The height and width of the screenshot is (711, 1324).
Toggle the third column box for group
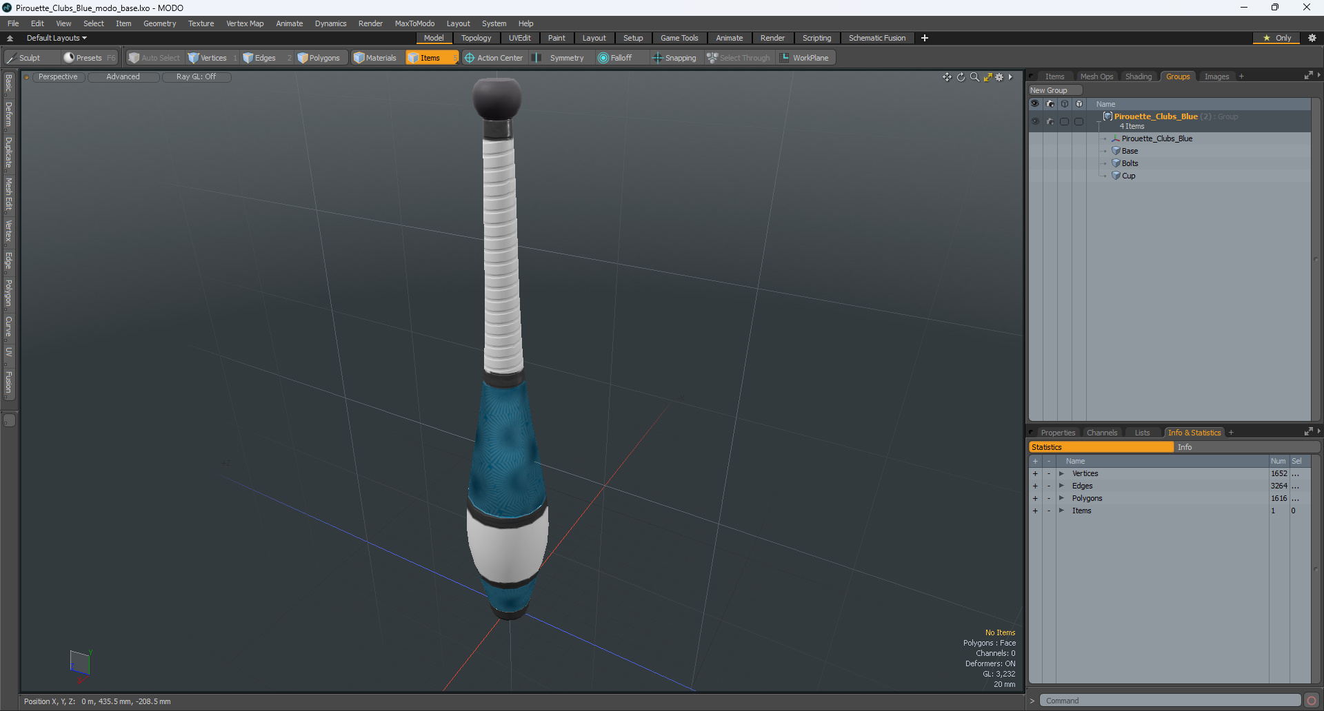tap(1065, 121)
